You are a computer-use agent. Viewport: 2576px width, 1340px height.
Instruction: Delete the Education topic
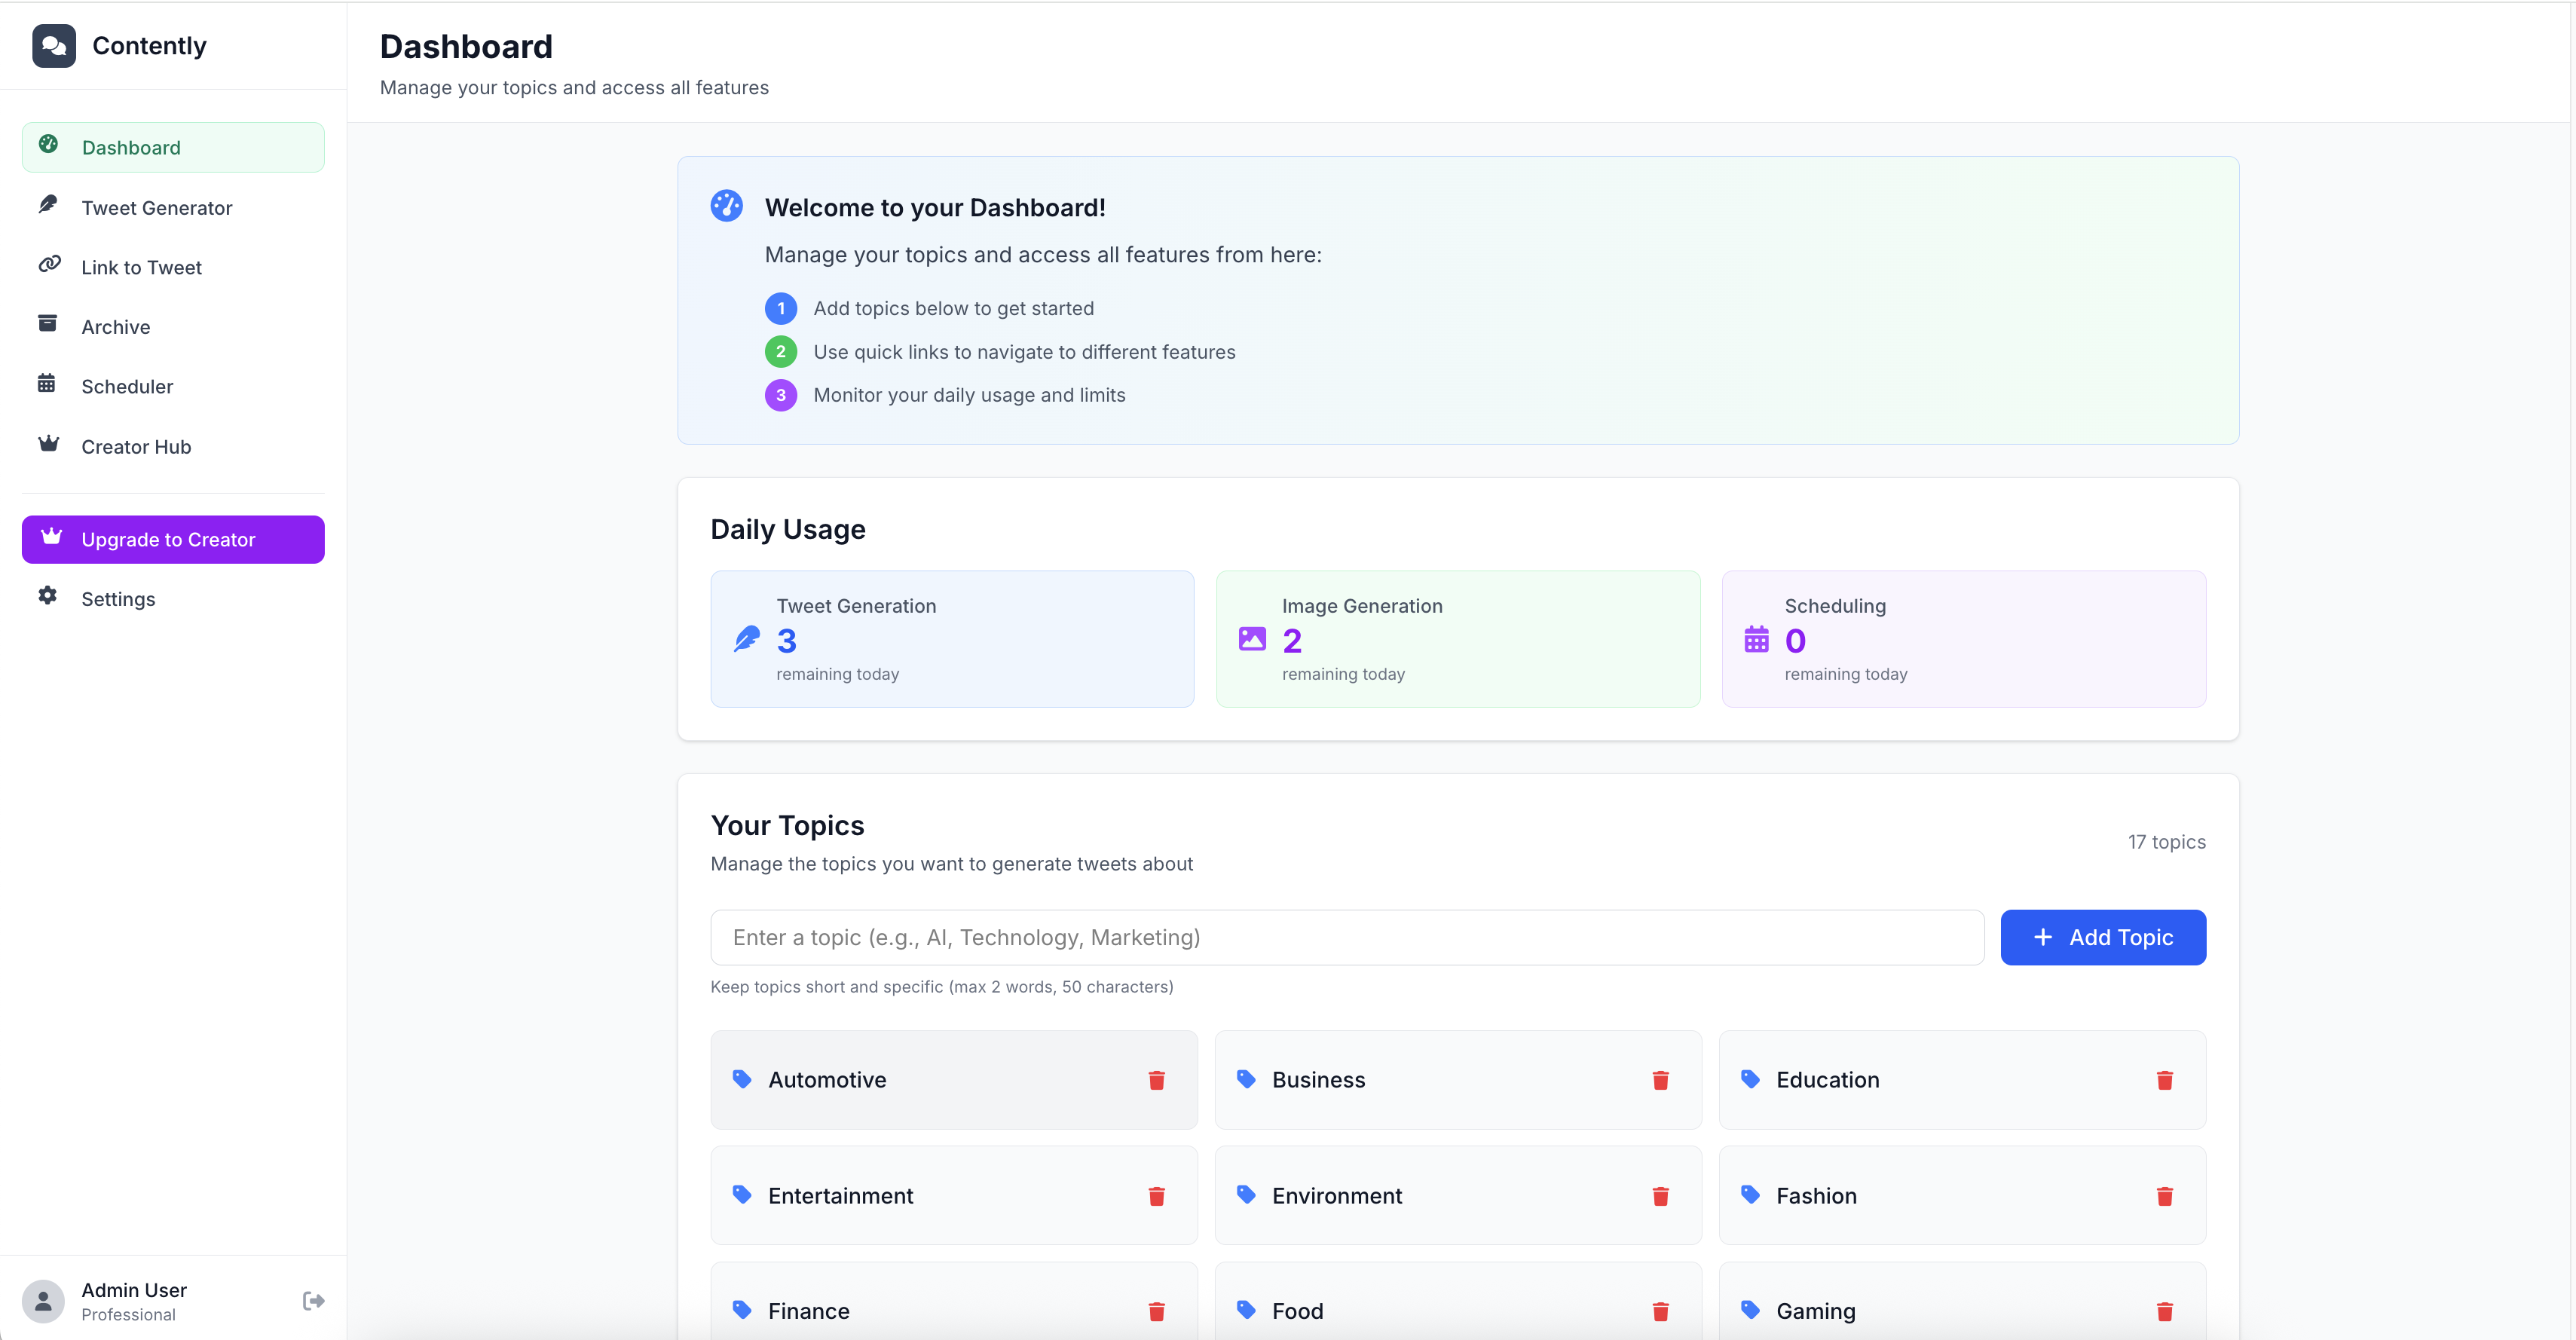(x=2165, y=1081)
